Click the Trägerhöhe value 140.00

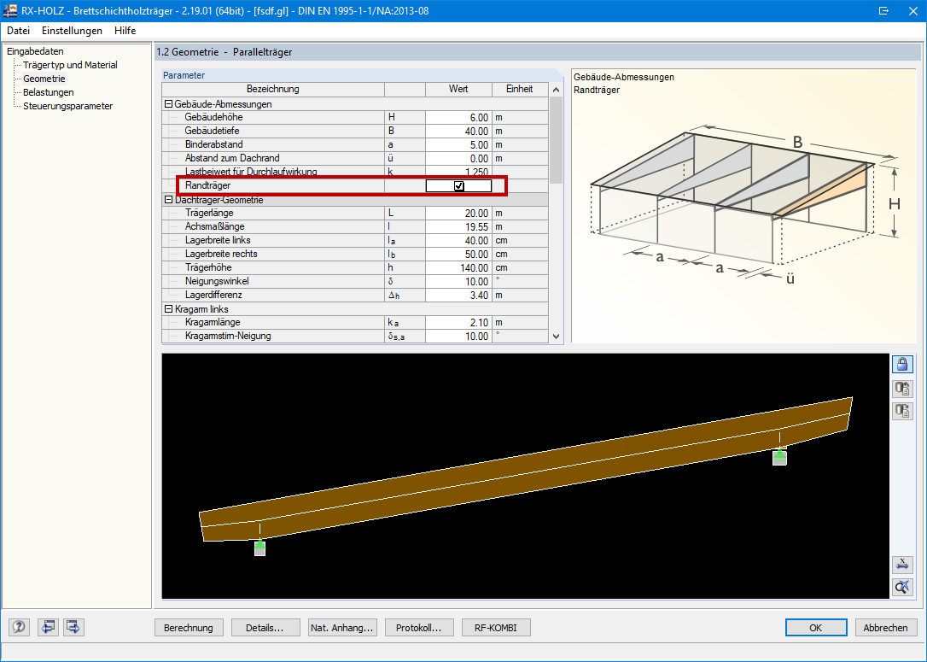458,267
